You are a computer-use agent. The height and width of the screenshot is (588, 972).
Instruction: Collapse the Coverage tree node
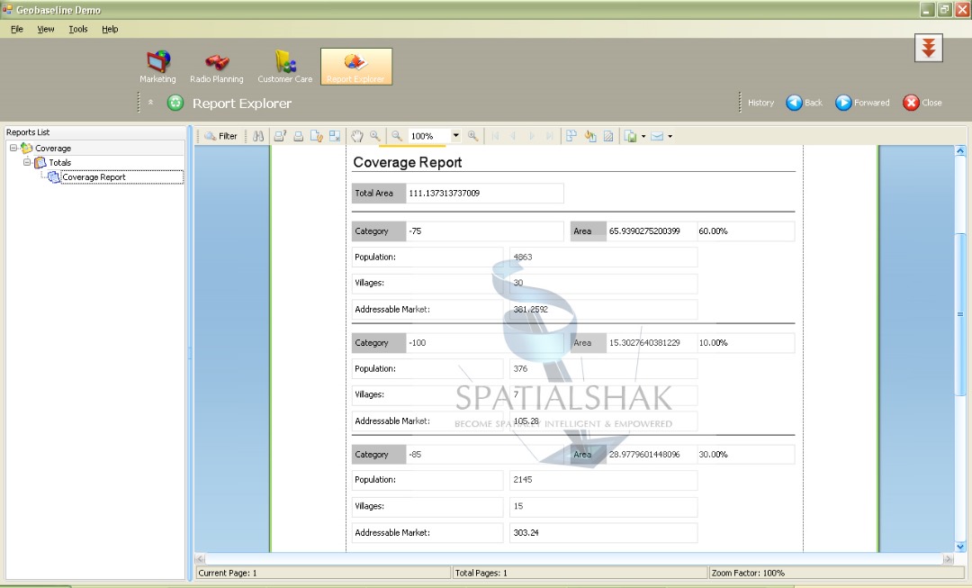point(13,148)
